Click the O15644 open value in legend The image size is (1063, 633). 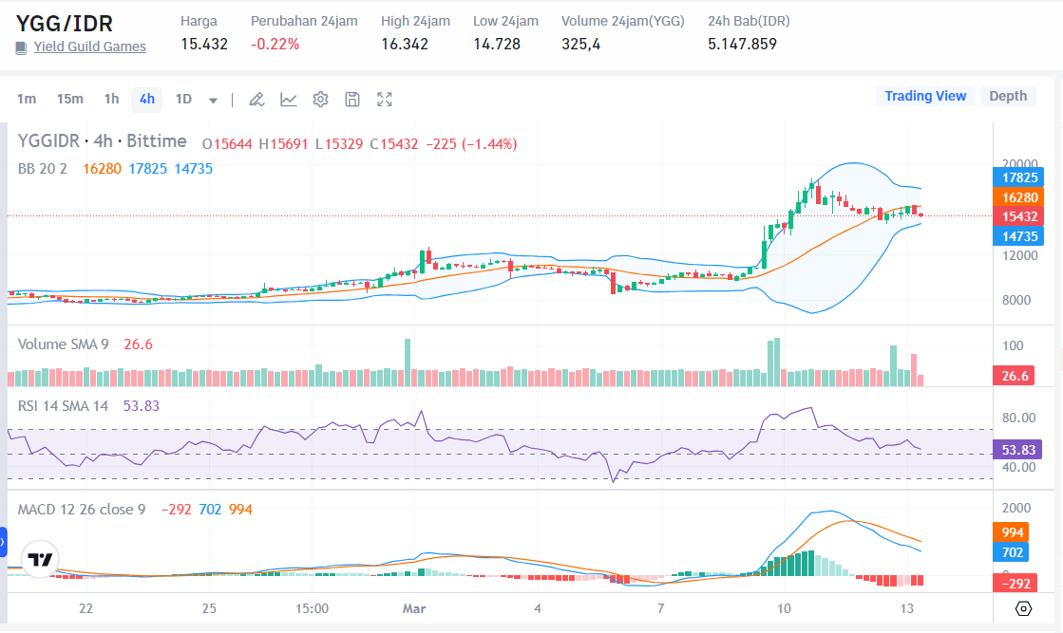point(227,144)
